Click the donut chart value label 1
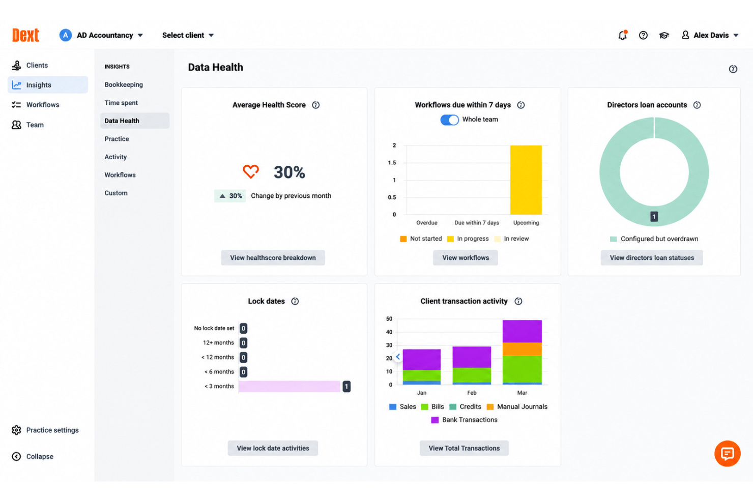This screenshot has width=753, height=502. tap(654, 217)
